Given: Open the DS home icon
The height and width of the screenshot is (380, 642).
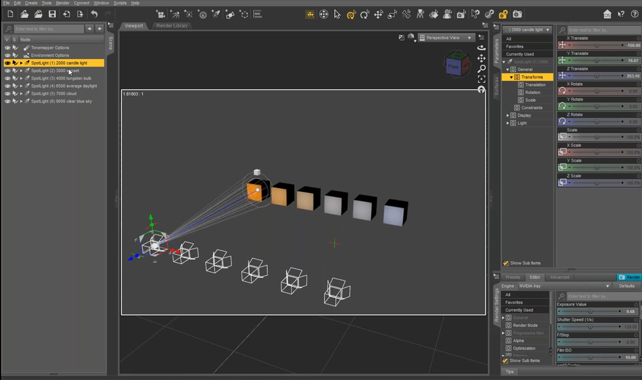Looking at the screenshot, I should pos(607,14).
